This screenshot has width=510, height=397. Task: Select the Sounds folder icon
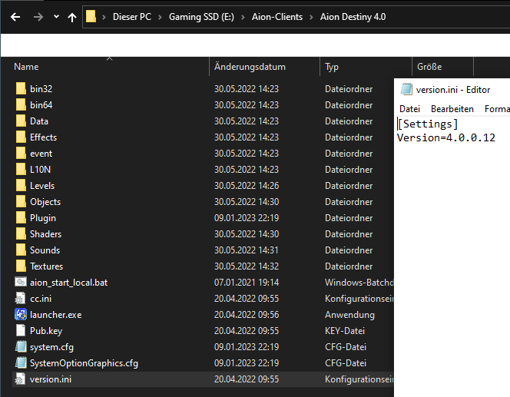tap(21, 250)
